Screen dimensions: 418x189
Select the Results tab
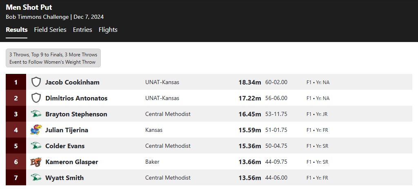pos(16,29)
